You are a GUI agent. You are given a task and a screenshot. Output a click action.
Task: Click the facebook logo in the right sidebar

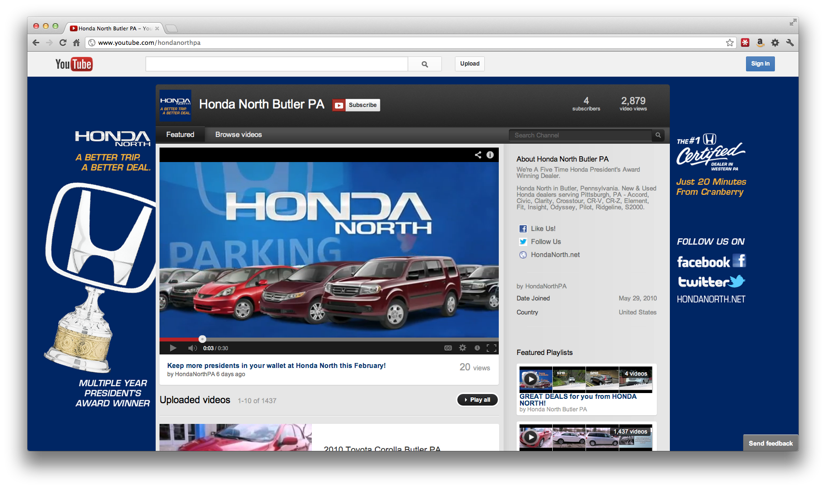pos(711,261)
